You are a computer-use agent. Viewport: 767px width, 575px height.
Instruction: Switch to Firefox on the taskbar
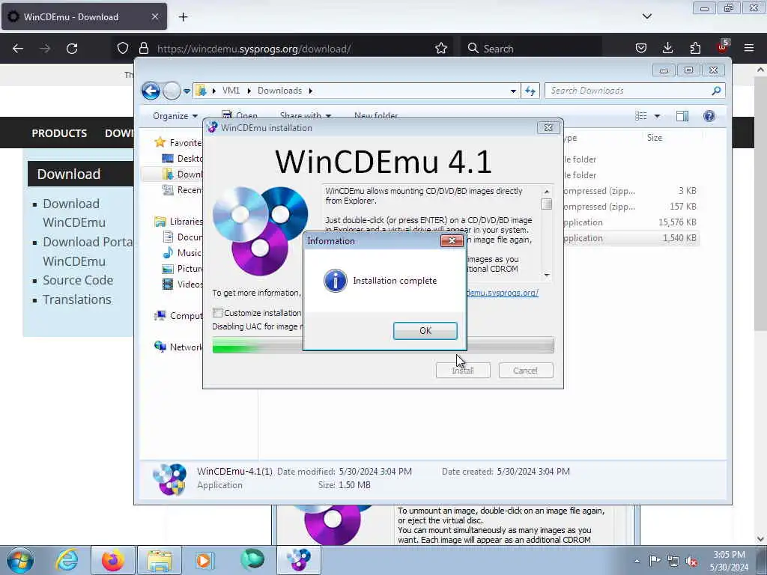(113, 560)
